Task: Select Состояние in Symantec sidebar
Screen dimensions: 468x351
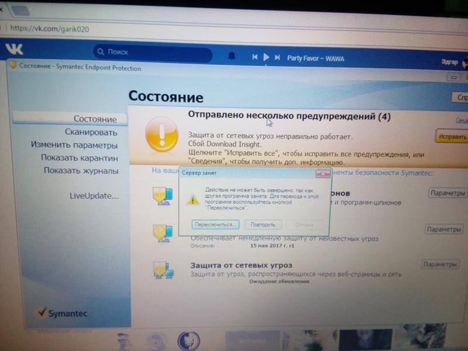Action: coord(70,119)
